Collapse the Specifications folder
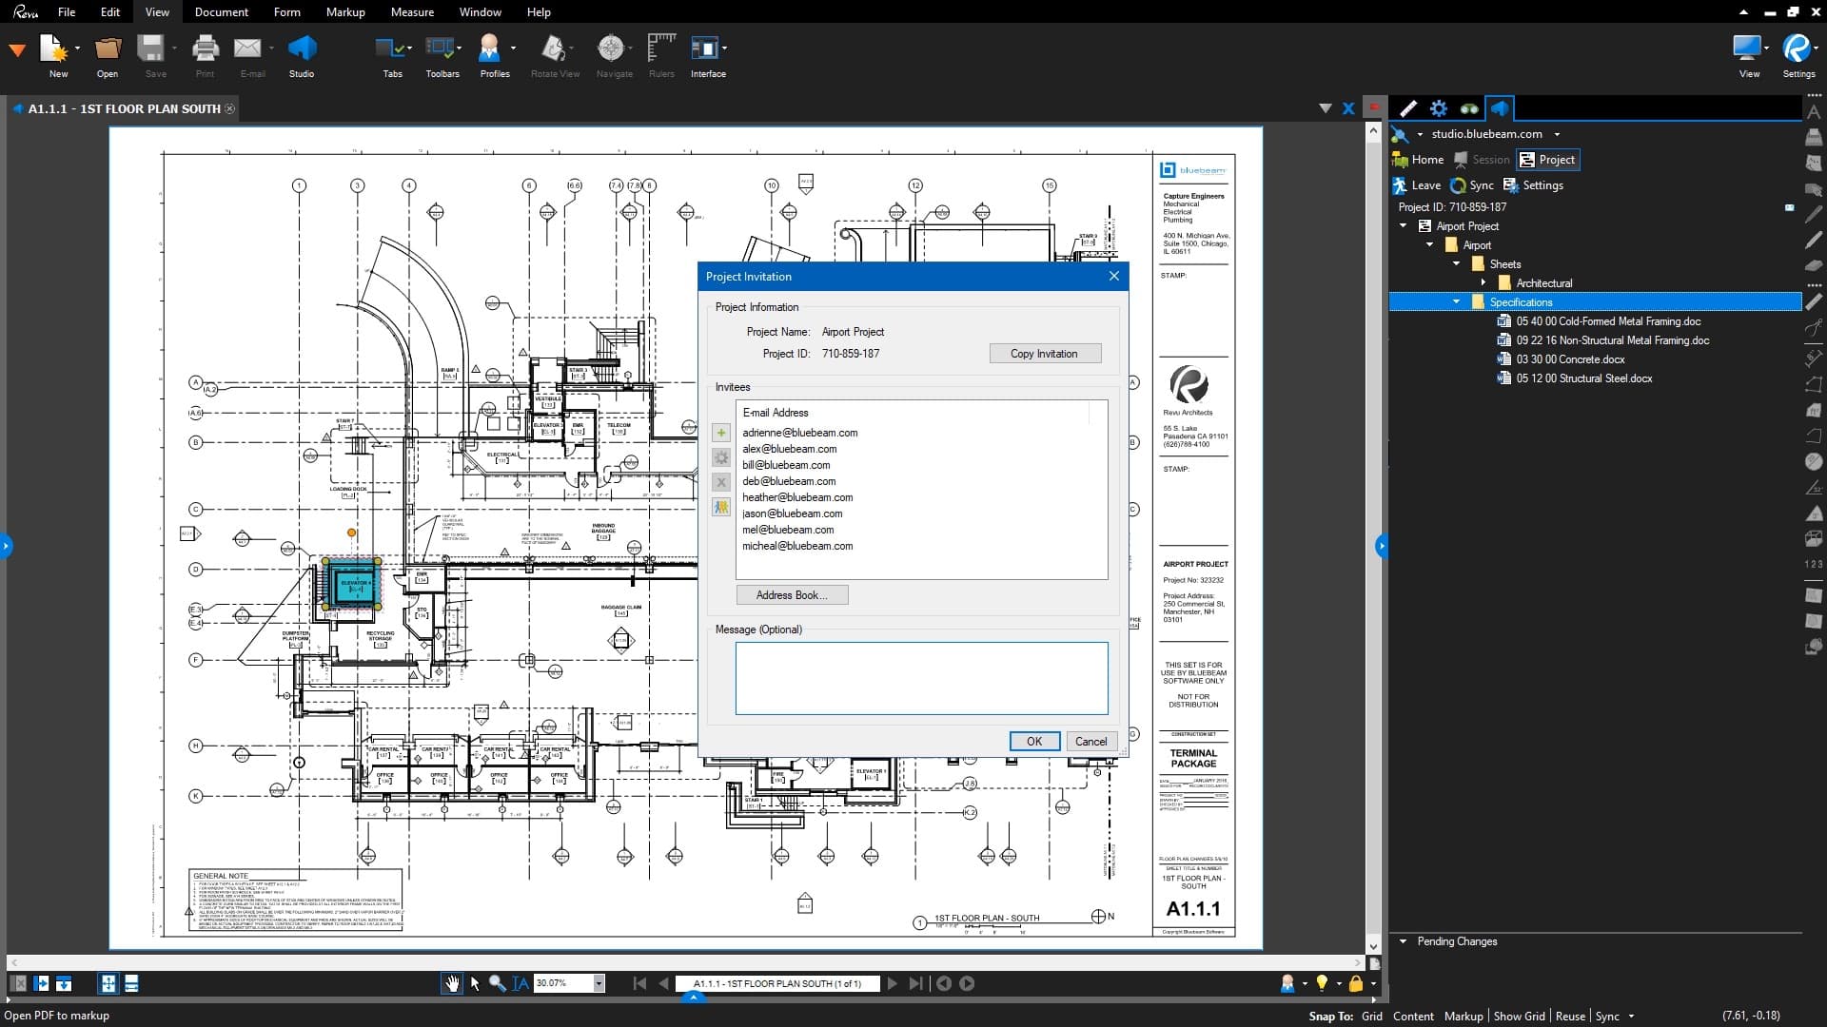Viewport: 1827px width, 1027px height. 1456,301
